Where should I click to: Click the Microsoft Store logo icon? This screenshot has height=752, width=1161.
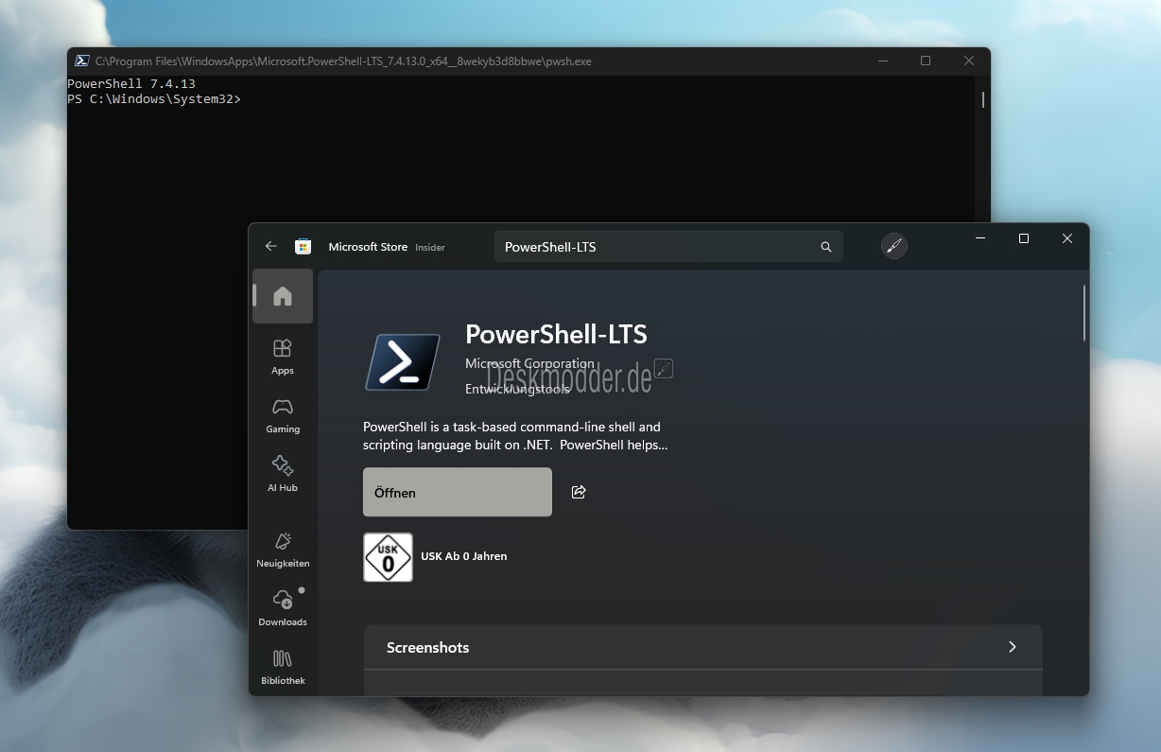pyautogui.click(x=303, y=246)
